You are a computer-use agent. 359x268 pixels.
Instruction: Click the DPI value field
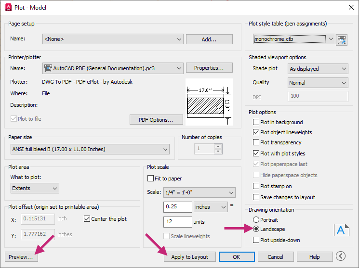pyautogui.click(x=318, y=96)
